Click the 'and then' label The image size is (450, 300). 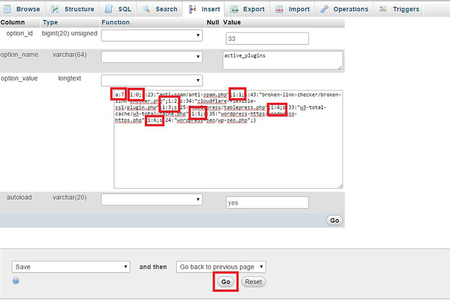153,267
